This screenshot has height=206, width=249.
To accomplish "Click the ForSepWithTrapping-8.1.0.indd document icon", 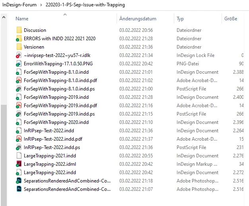I will coord(19,72).
